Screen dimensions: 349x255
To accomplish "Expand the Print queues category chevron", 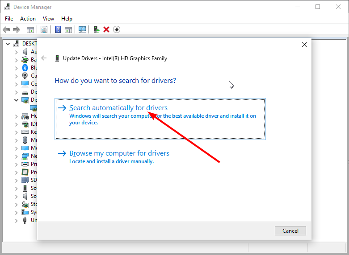I will (x=16, y=164).
